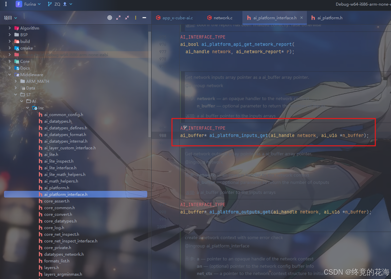391x279 pixels.
Task: Click the ai_platform_inputs_get function name
Action: (x=238, y=135)
